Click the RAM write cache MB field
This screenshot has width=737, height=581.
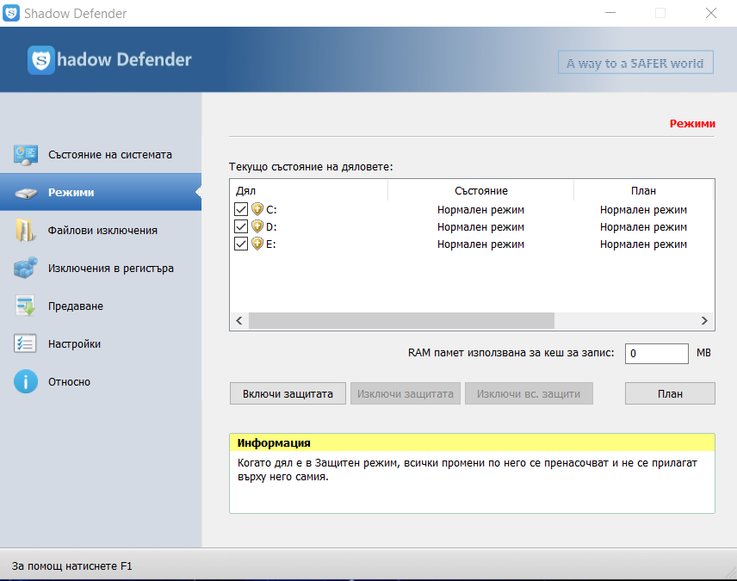(657, 354)
